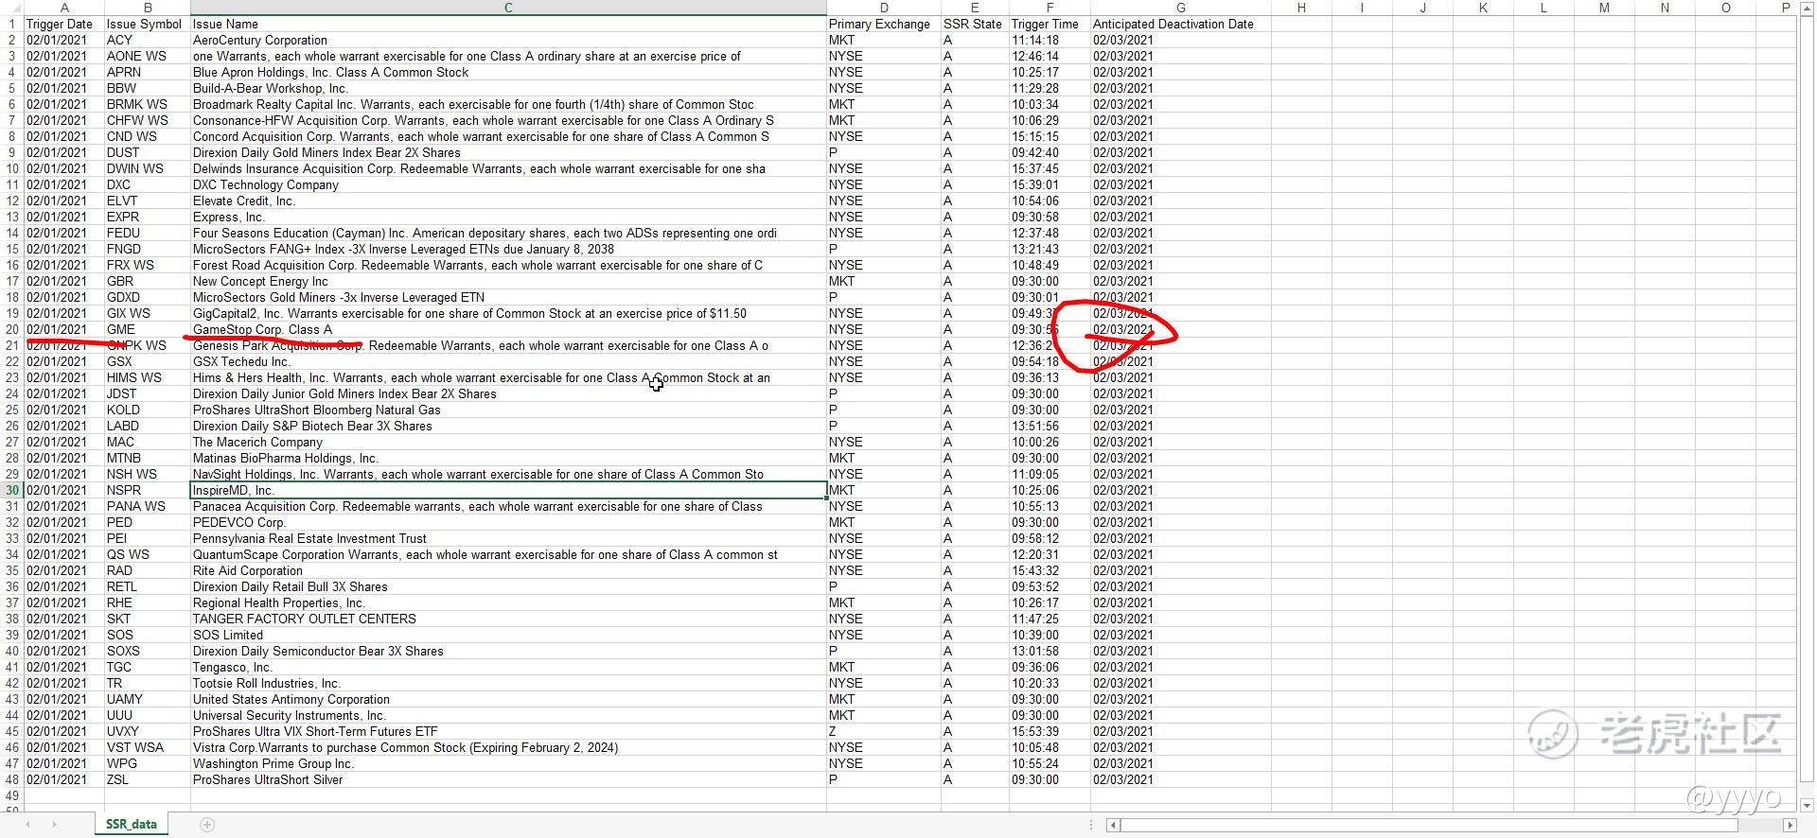This screenshot has height=838, width=1817.
Task: Click the Issue Symbol header cell
Action: pyautogui.click(x=148, y=24)
